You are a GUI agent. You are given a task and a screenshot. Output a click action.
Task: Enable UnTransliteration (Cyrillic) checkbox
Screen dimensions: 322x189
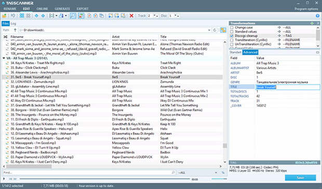point(232,44)
